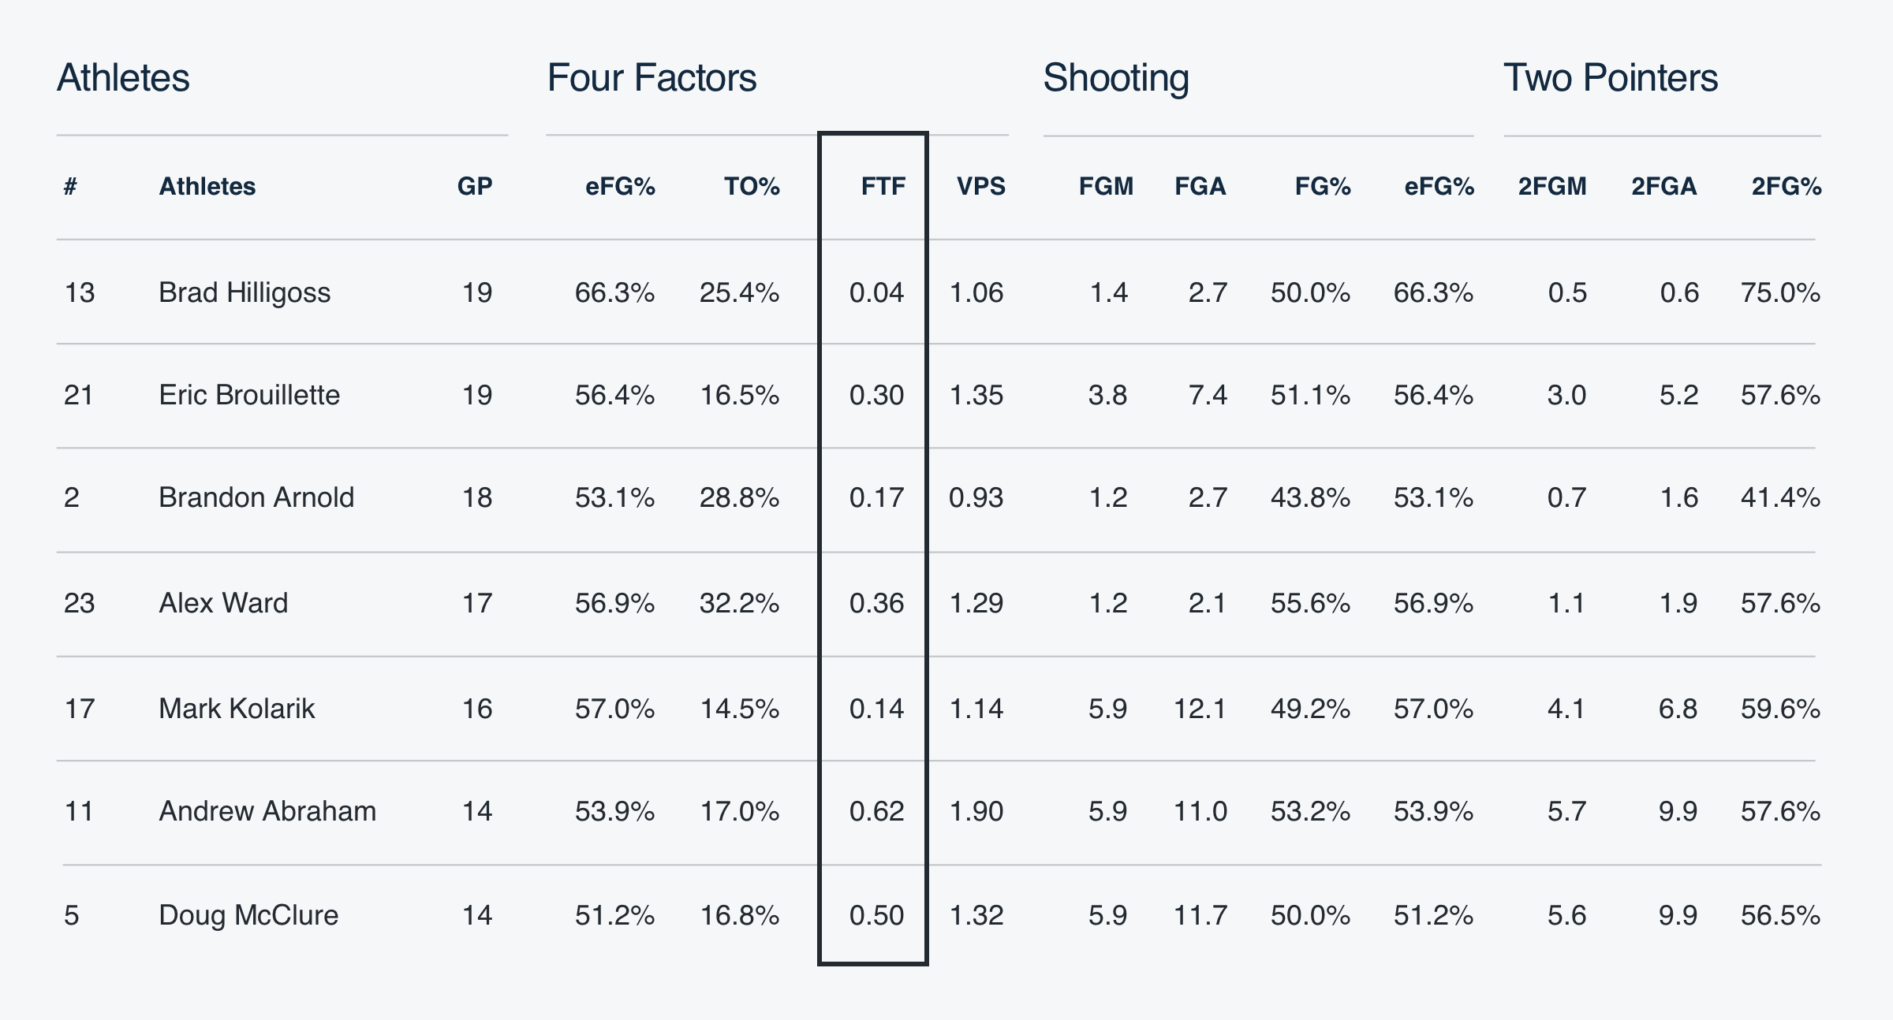Sort by FG% column header

point(1323,187)
